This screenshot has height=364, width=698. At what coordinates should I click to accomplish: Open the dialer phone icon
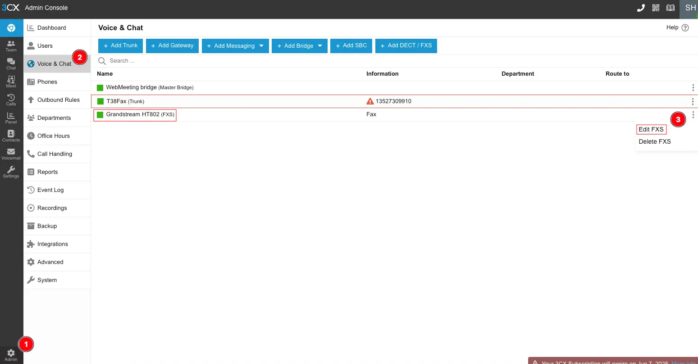640,8
